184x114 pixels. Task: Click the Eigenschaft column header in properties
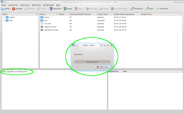coord(113,71)
